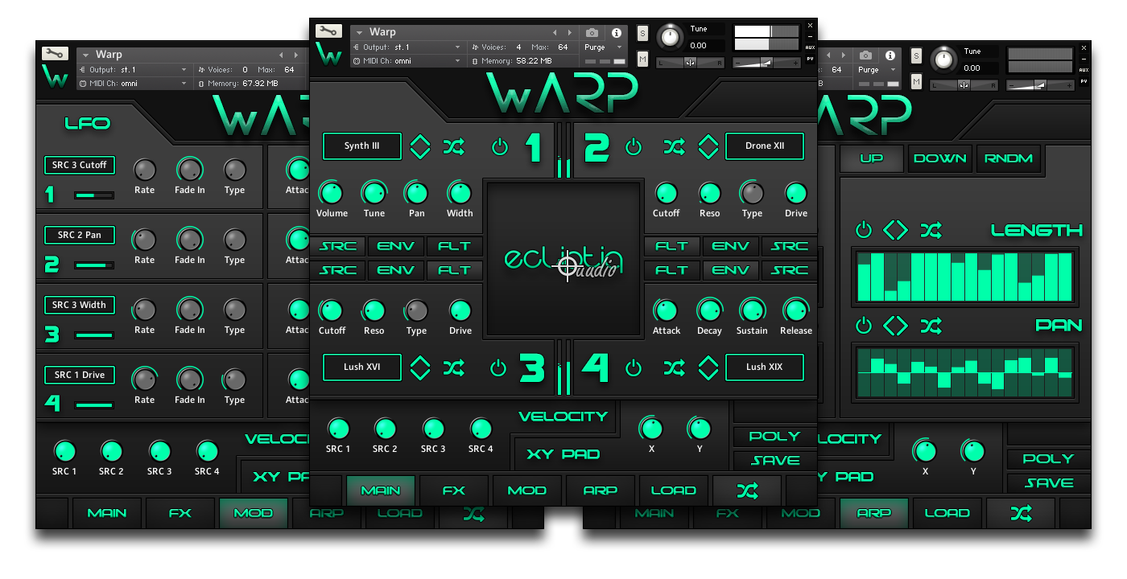Toggle source 4 power button
Viewport: 1127px width, 579px height.
(634, 368)
